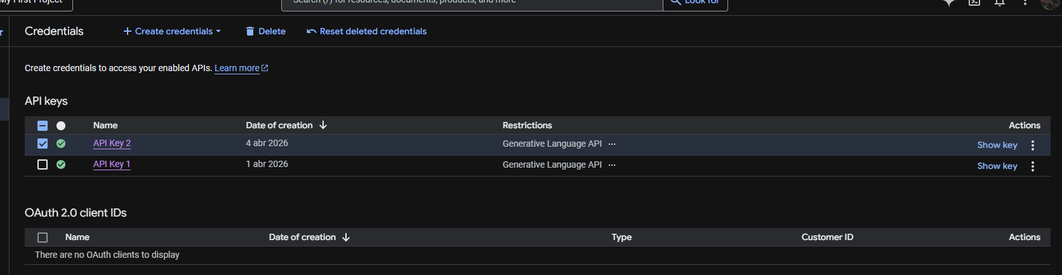Open actions menu for API Key 2
This screenshot has height=275, width=1062.
pos(1033,145)
